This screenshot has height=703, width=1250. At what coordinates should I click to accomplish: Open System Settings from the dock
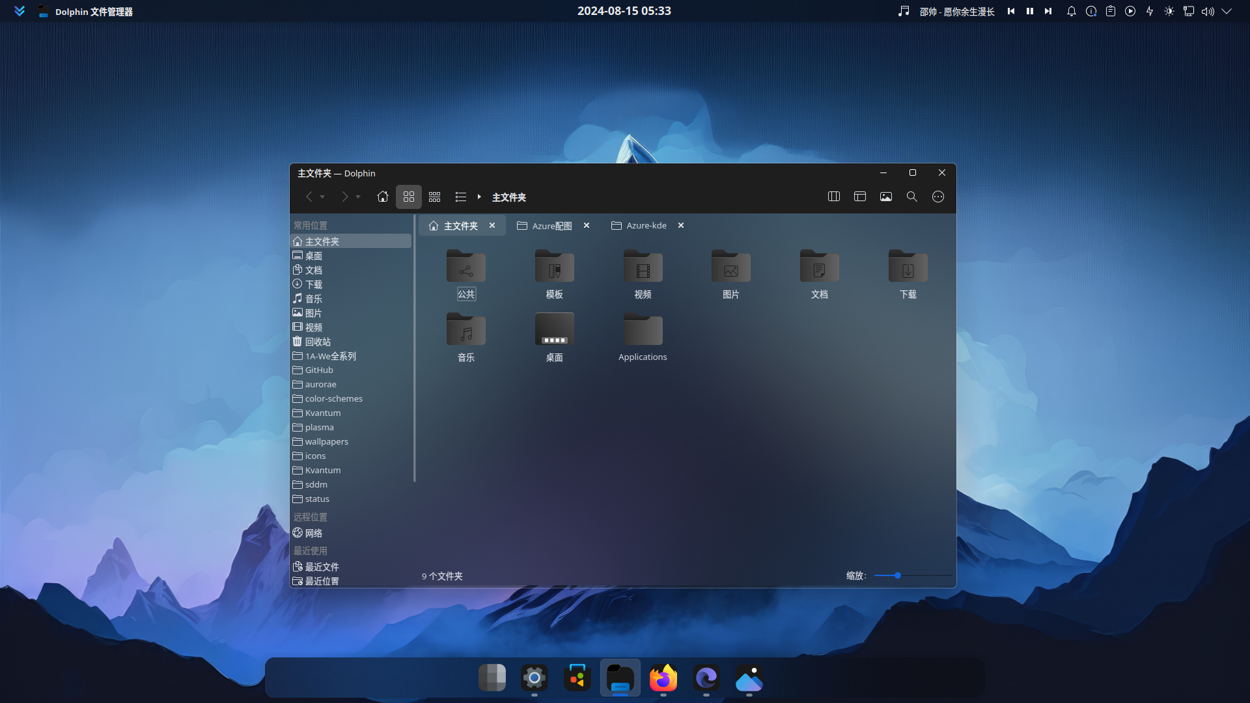[535, 678]
